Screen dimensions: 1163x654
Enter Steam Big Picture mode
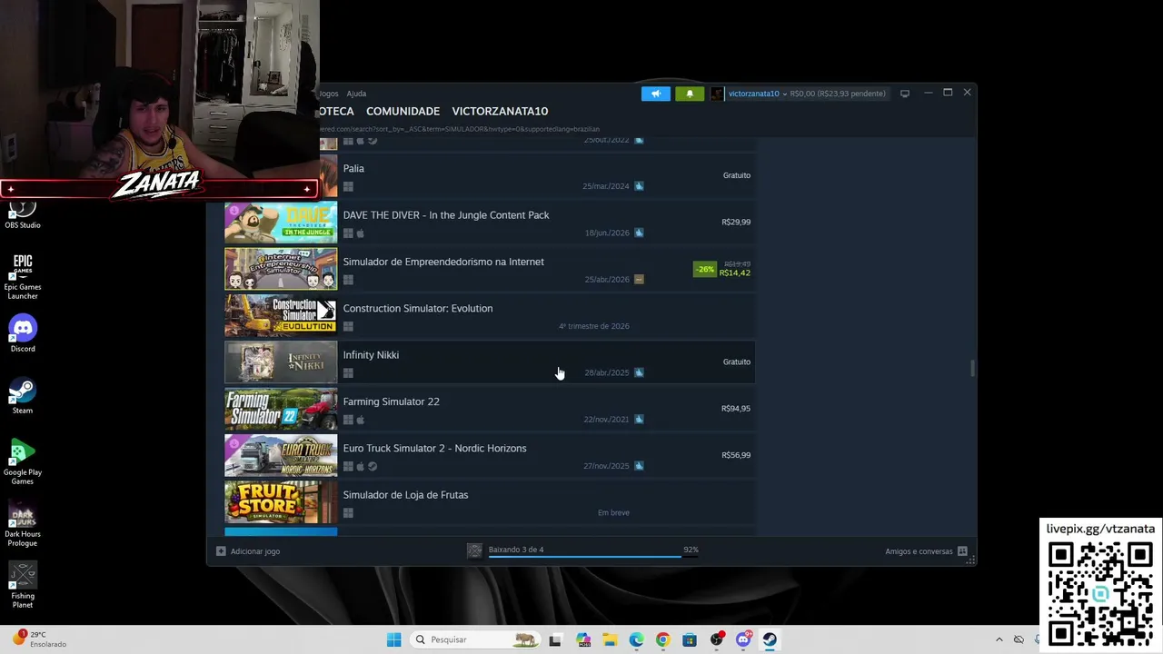point(904,94)
